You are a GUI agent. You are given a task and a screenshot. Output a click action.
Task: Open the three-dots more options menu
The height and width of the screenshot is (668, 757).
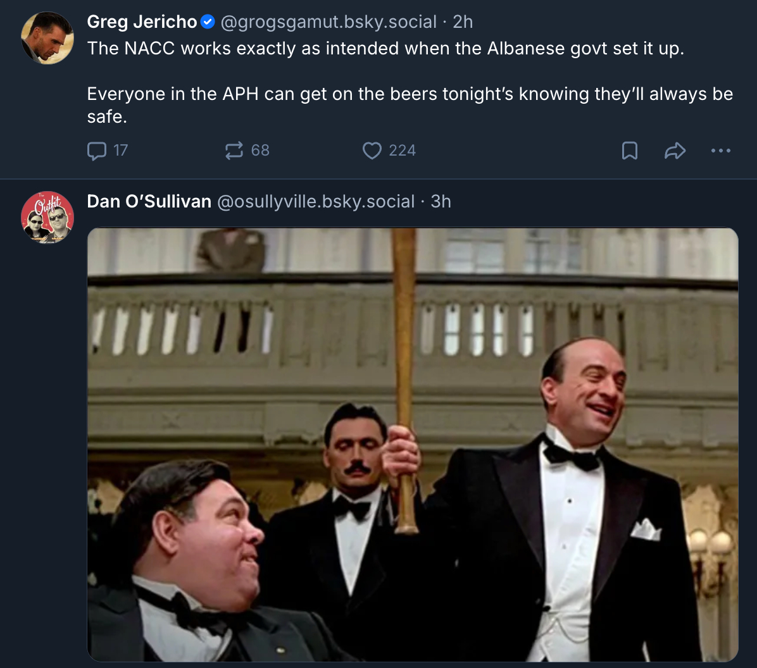pyautogui.click(x=721, y=151)
